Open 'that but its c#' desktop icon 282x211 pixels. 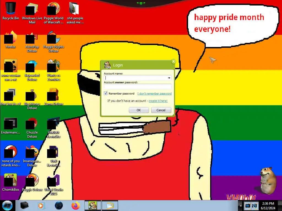11,97
